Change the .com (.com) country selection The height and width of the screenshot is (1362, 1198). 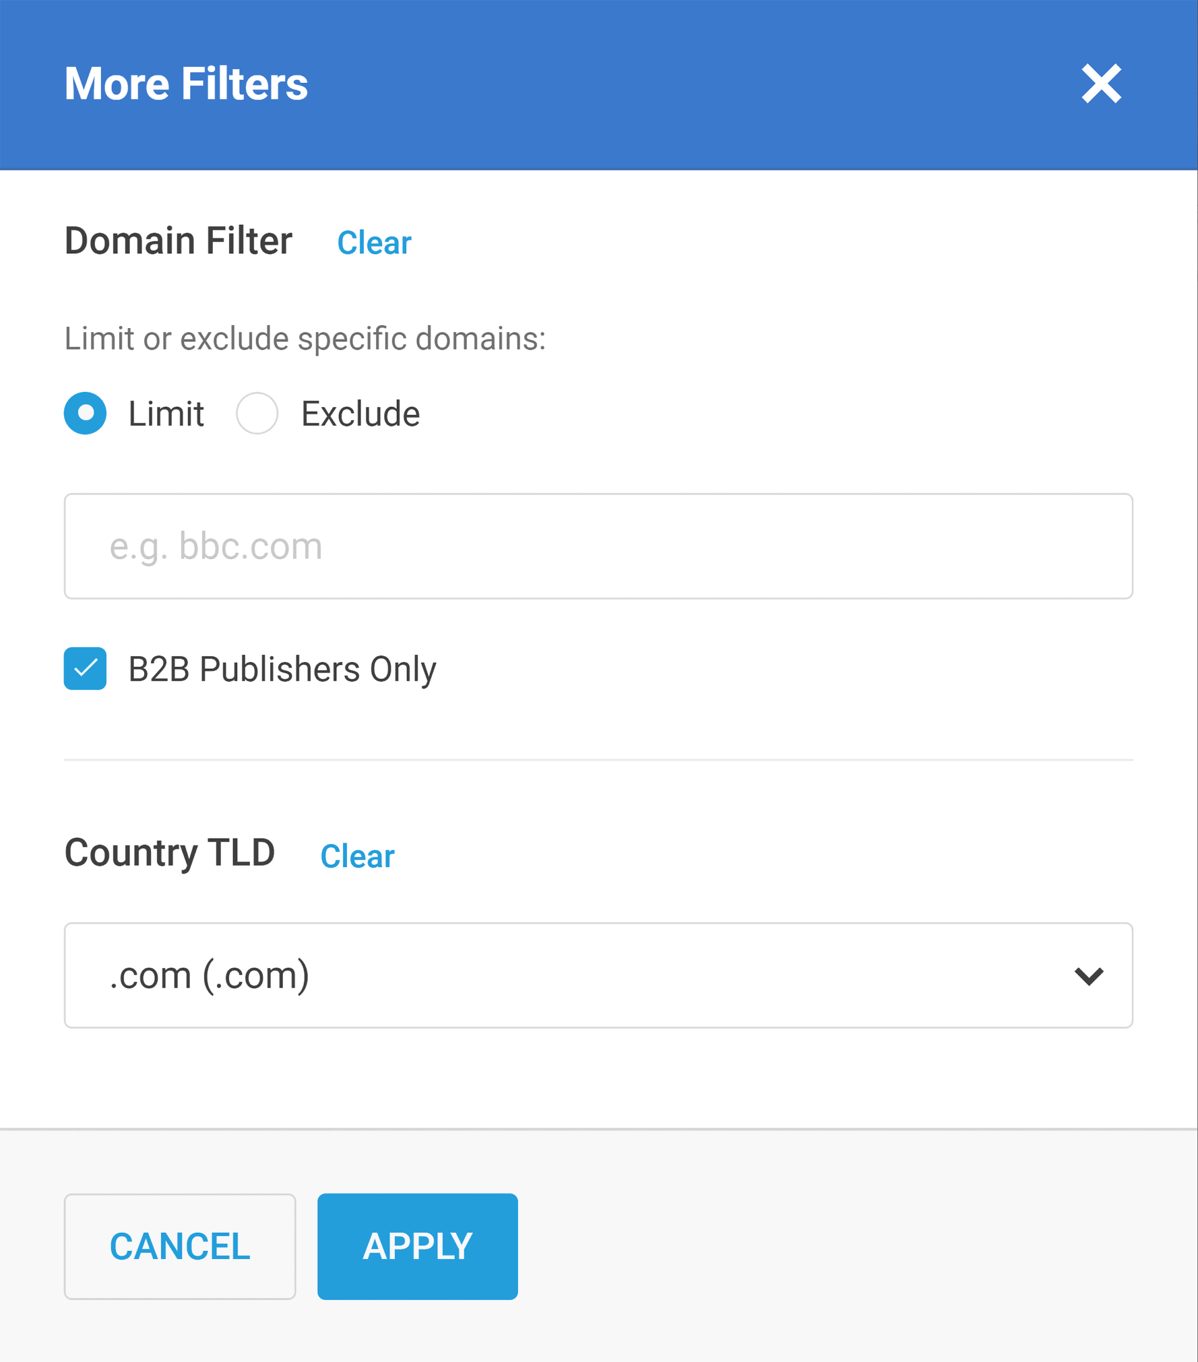598,977
